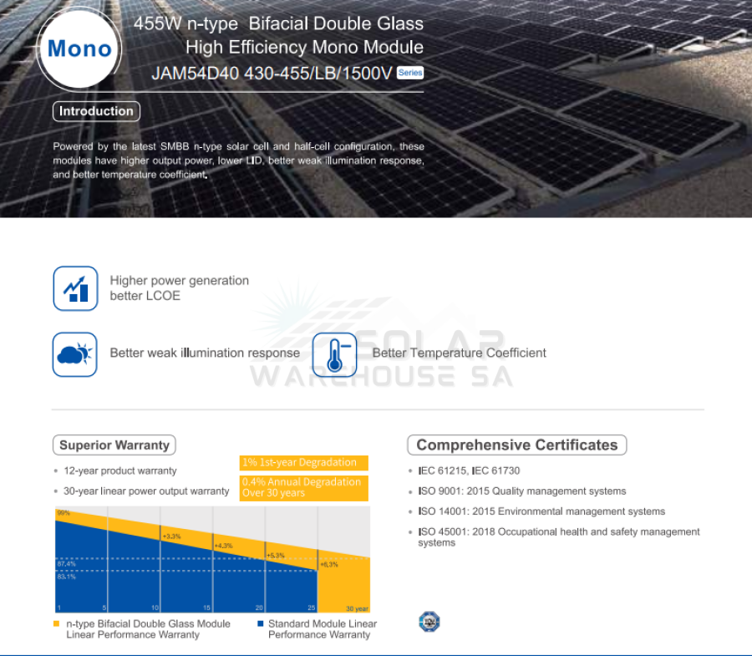Click the introduction paragraph about SMBB cells
The image size is (752, 656).
[x=238, y=160]
